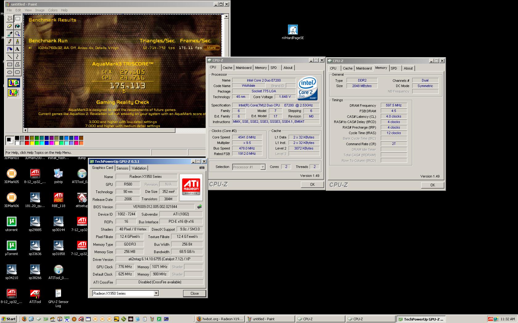Viewport: 518px width, 323px height.
Task: Click the BIOS Version field in GPU-Z
Action: [x=155, y=207]
